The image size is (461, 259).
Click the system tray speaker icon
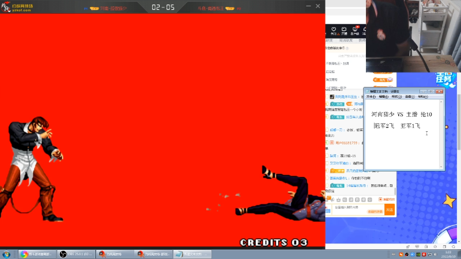(x=436, y=254)
